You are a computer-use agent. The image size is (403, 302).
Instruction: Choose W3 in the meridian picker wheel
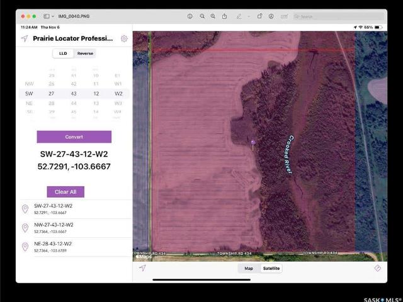point(118,103)
